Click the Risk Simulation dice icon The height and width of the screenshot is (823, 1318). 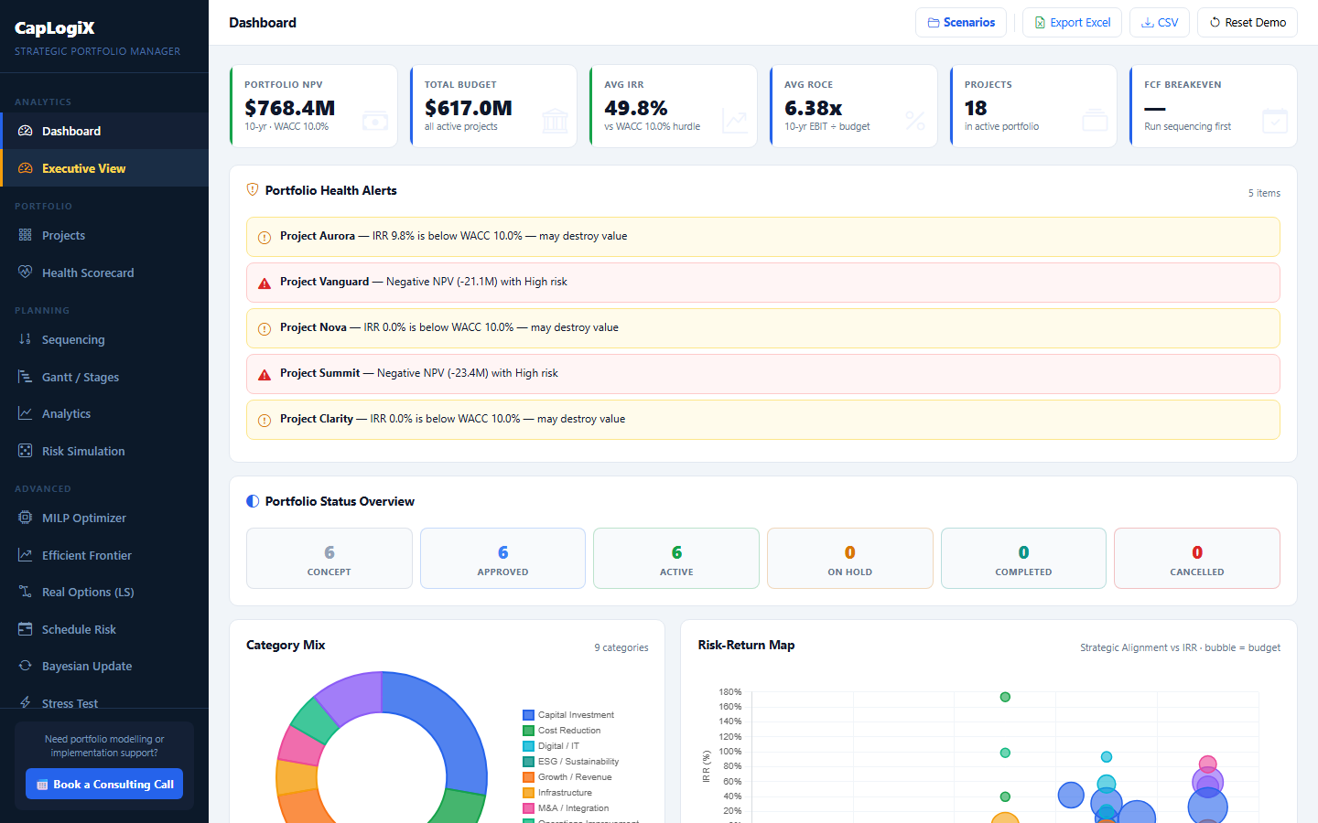26,451
